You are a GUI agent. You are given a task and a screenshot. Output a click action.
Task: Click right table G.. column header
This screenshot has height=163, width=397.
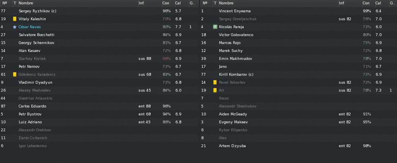(393, 3)
